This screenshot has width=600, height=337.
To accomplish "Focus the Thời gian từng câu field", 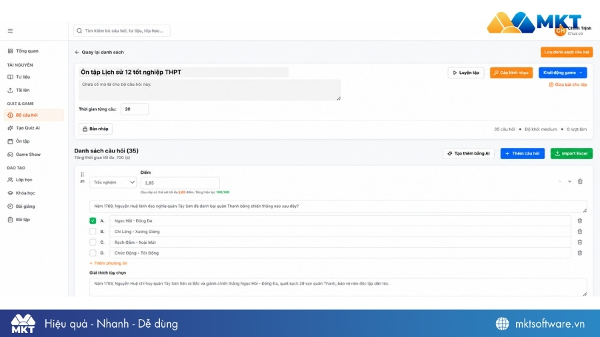I will click(135, 109).
